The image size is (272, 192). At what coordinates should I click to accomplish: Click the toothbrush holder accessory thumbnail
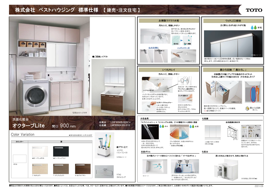point(104,146)
